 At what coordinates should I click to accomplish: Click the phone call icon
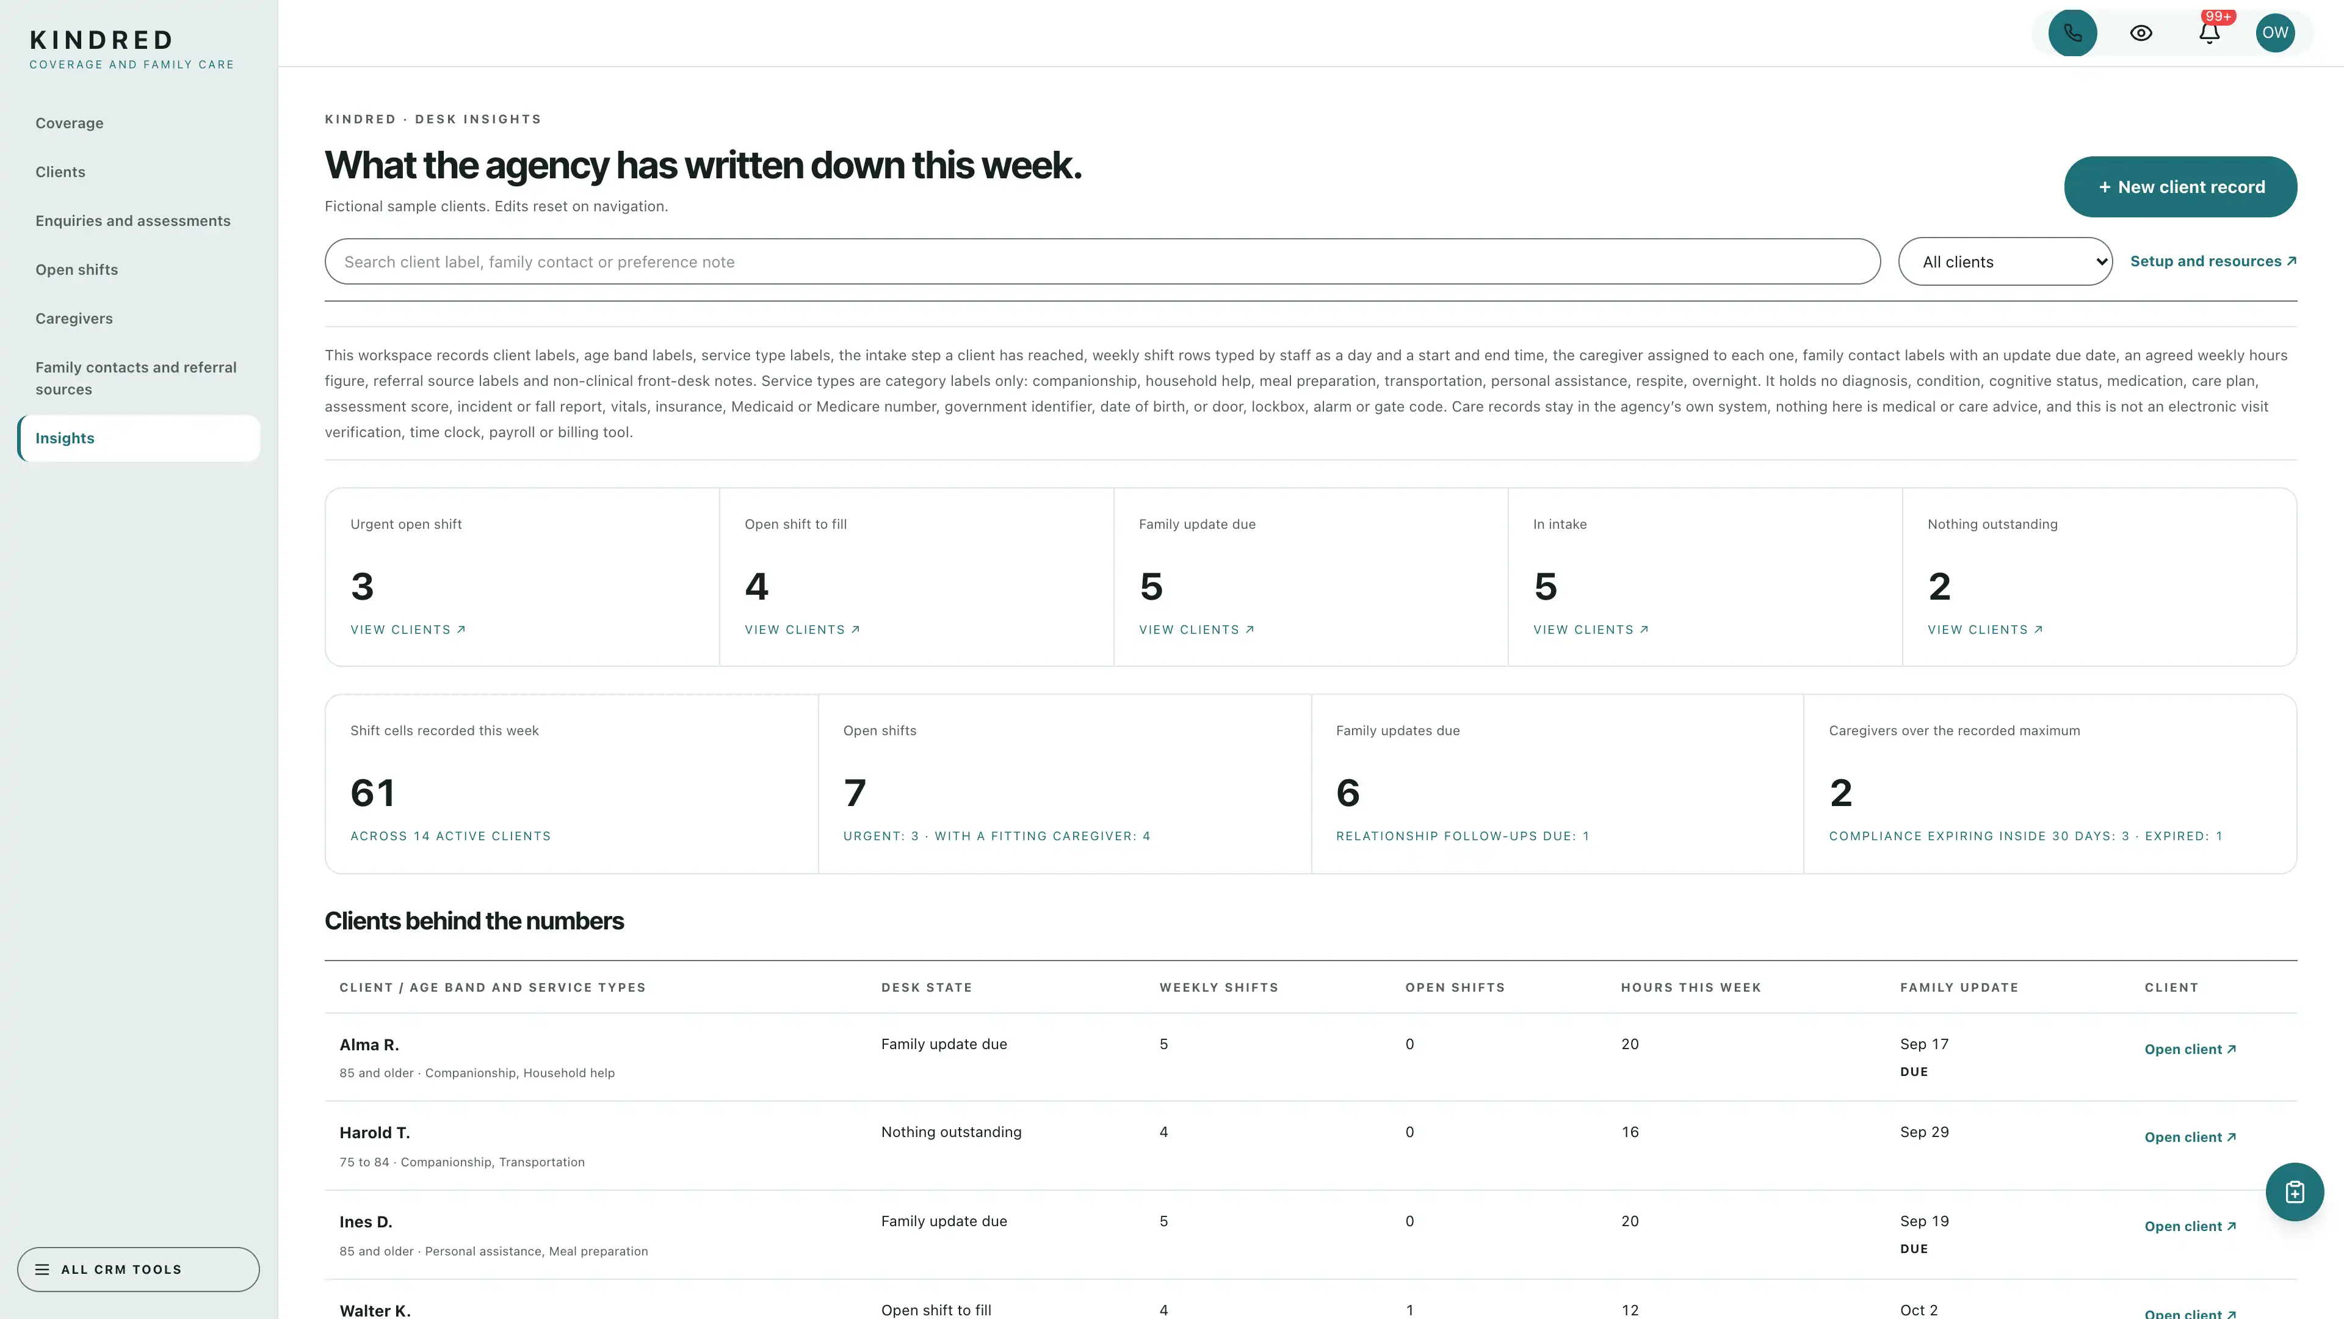click(2072, 33)
